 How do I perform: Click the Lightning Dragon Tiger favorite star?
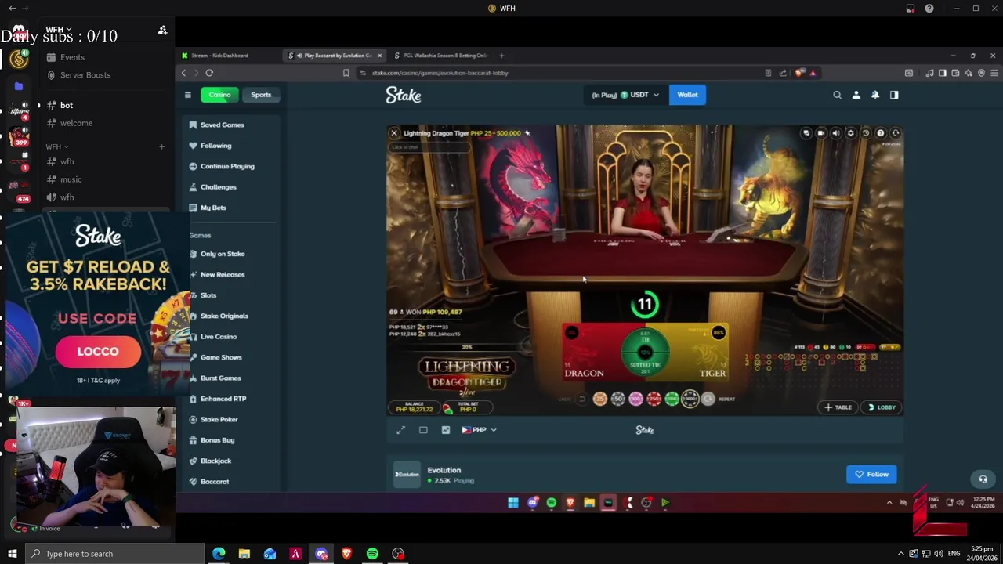(x=527, y=133)
